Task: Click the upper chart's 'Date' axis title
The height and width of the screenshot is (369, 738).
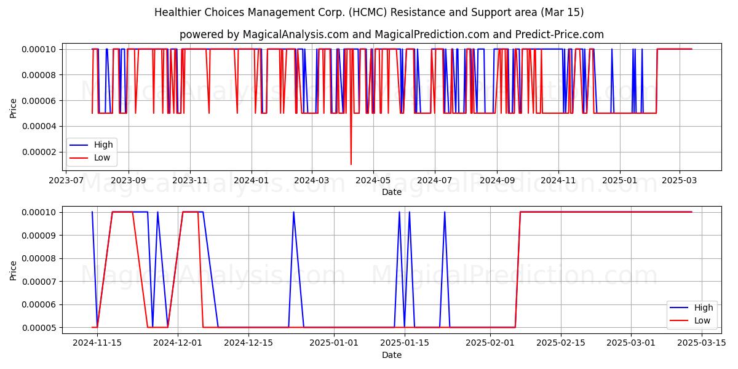Action: pos(392,192)
